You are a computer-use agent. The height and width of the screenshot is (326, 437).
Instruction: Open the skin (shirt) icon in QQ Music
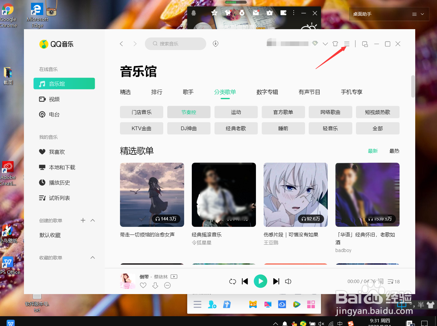[335, 44]
